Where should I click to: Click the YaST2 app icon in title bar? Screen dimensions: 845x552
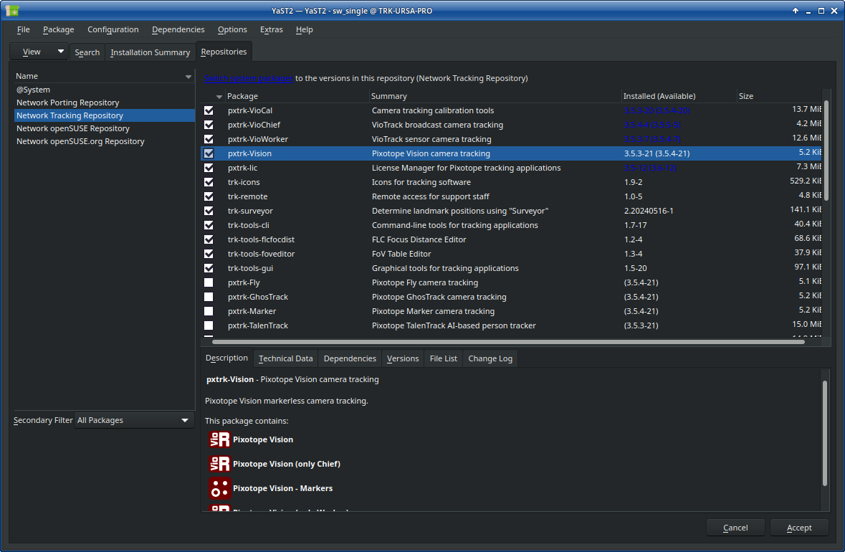pos(11,11)
